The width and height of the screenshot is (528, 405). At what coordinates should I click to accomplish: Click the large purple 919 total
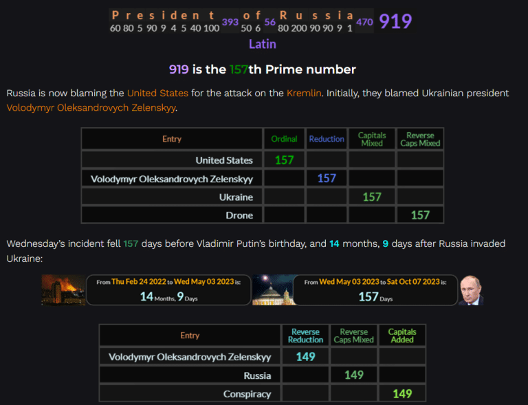(x=395, y=21)
